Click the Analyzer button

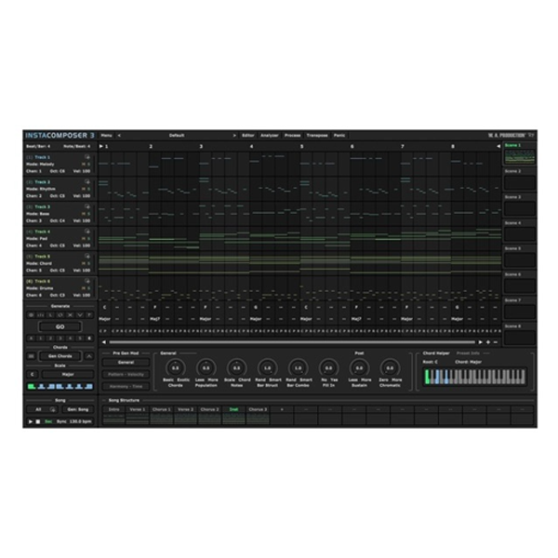click(270, 136)
